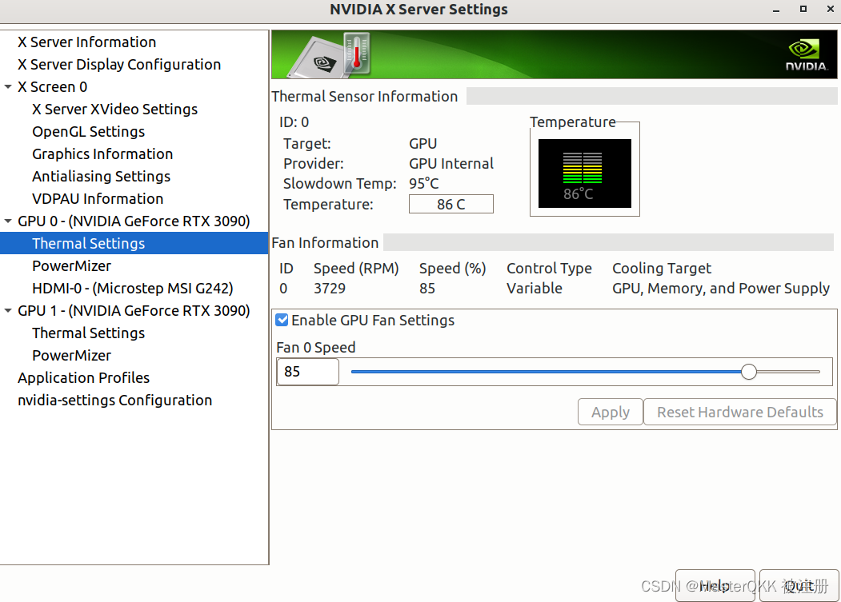Click the thermometer icon in the banner
Viewport: 841px width, 602px height.
tap(356, 53)
